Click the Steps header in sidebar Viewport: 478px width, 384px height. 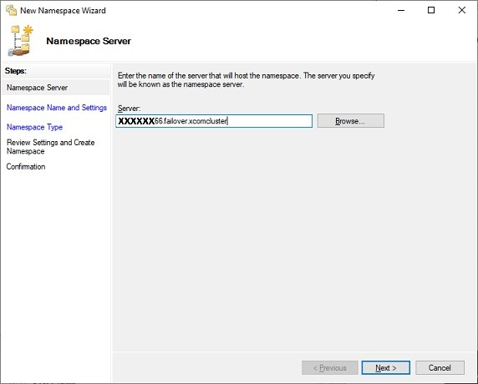point(16,71)
